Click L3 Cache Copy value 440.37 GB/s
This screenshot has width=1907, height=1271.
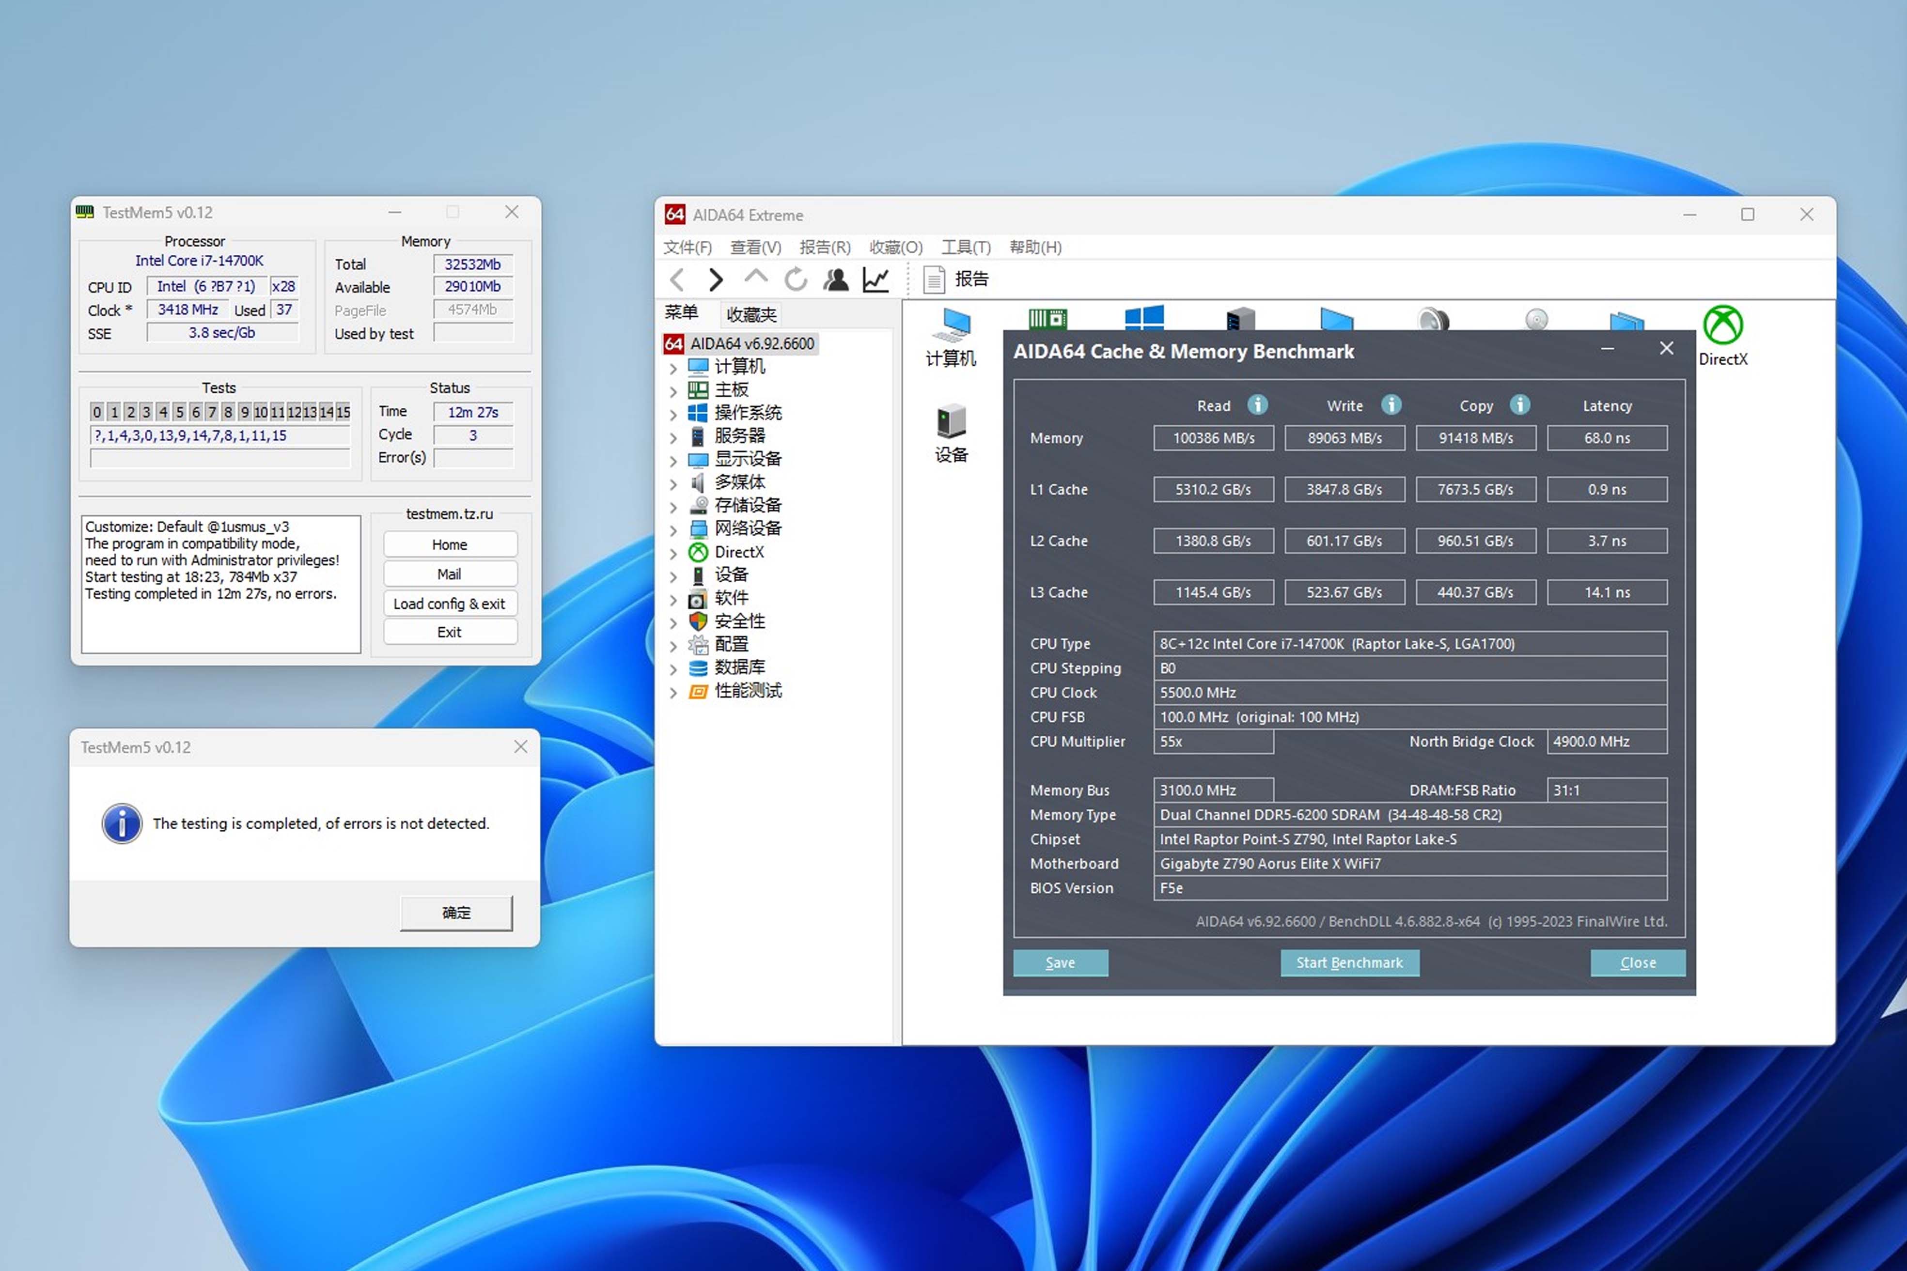pos(1476,592)
